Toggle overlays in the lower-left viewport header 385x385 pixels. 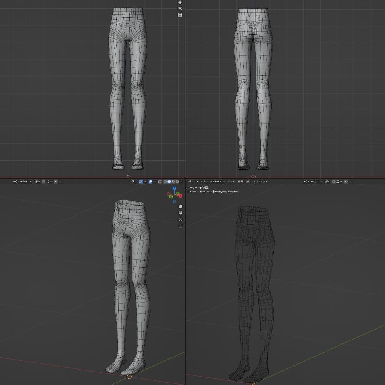(x=151, y=182)
